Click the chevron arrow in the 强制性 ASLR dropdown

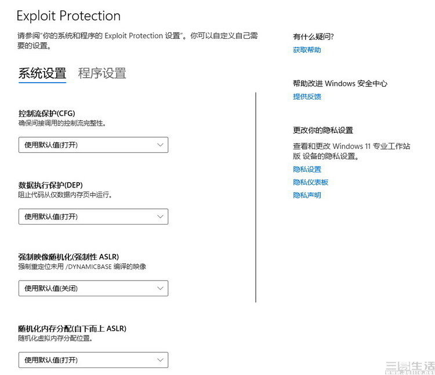161,288
